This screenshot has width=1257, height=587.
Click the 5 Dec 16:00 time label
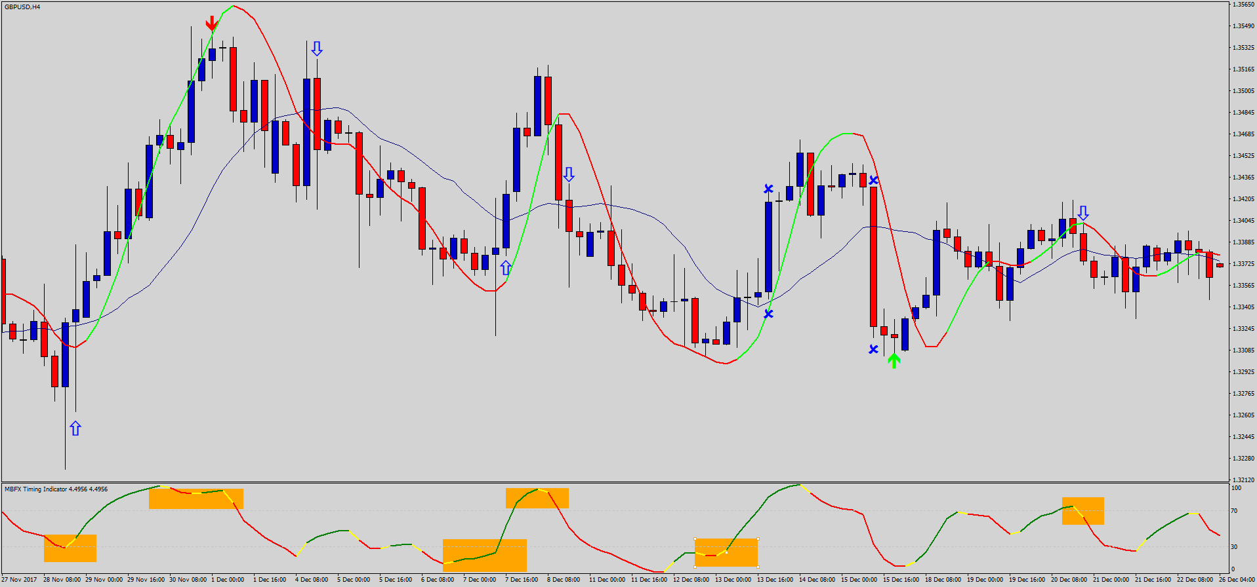coord(396,580)
